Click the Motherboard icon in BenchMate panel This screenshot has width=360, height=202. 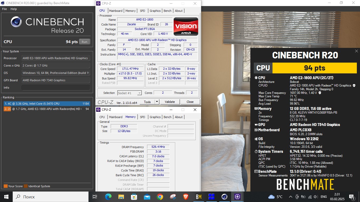pos(256,130)
